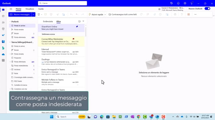This screenshot has width=215, height=120.
Task: Click the Azioni rapide button
Action: pos(96,14)
